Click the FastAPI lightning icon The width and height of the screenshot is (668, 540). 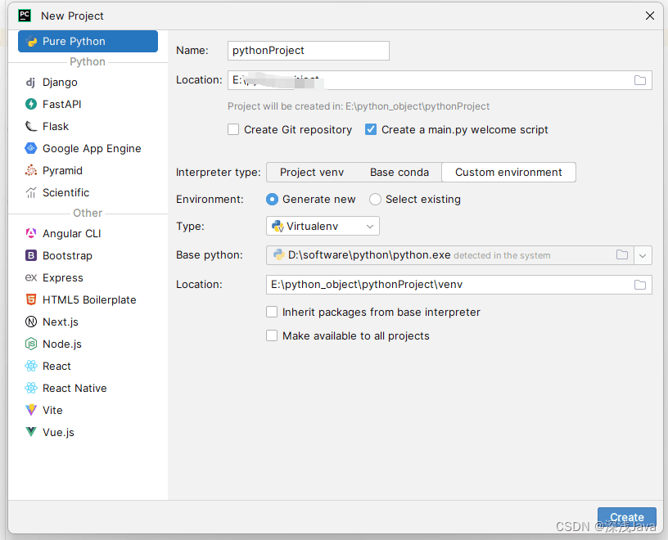pos(31,104)
